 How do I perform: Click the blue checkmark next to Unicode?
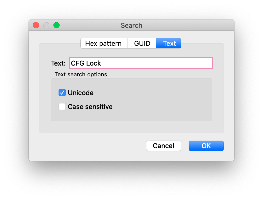[62, 93]
